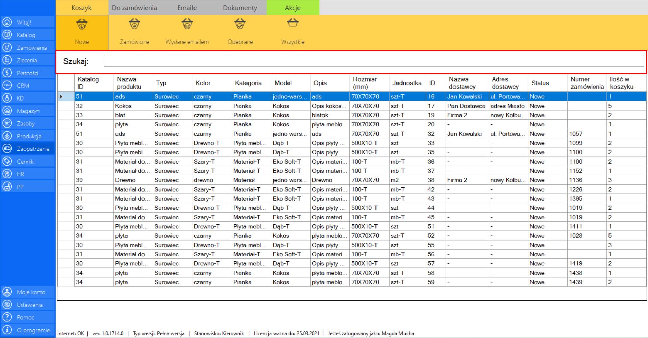Open the Zaopatrzenie truck icon
Image resolution: width=648 pixels, height=338 pixels.
(7, 149)
